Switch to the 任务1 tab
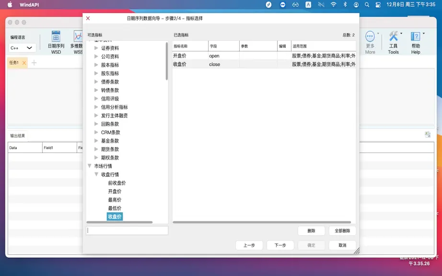 (14, 62)
